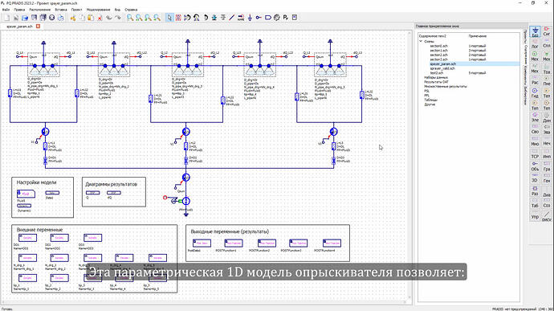The width and height of the screenshot is (554, 311).
Task: Click the Save blue floppy disk icon
Action: pos(34,18)
